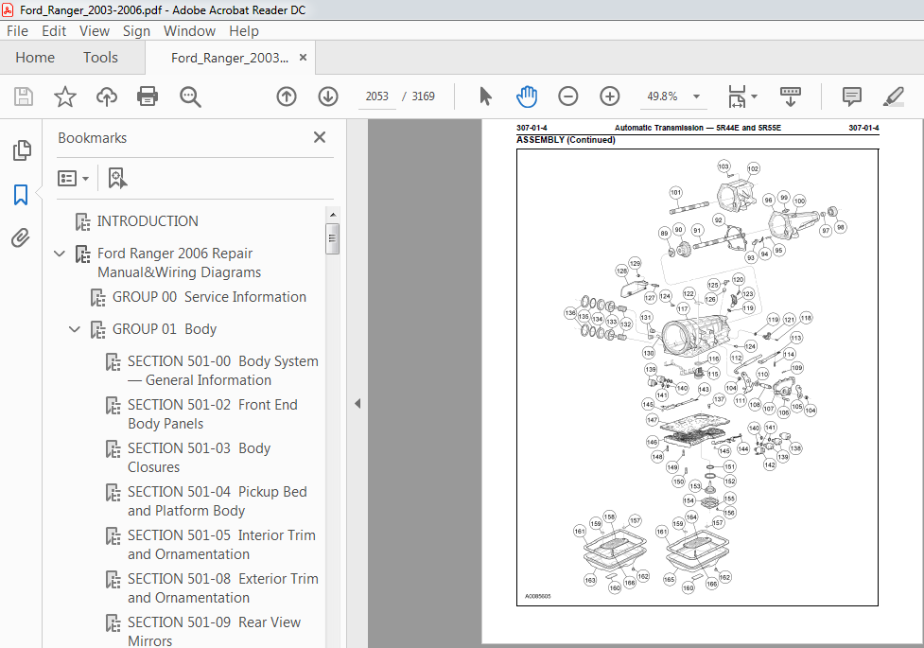Open SECTION 501-05 Interior Trim bookmark
This screenshot has width=924, height=648.
[x=221, y=545]
